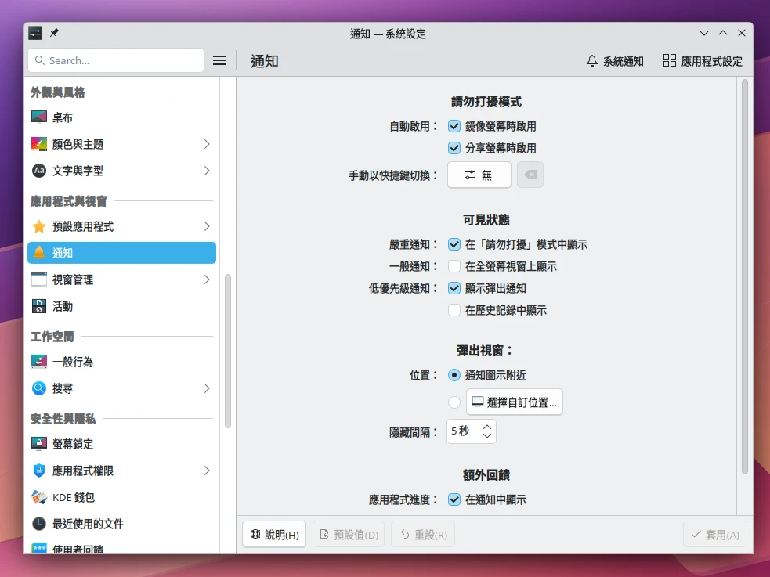This screenshot has width=770, height=577.
Task: Click the Search input field
Action: (116, 60)
